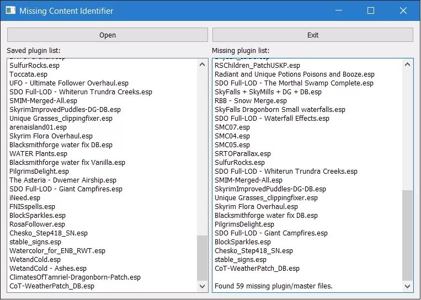The height and width of the screenshot is (300, 421).
Task: Select Radiant and Unique Potions Poisons and Booze.esp
Action: pos(295,74)
